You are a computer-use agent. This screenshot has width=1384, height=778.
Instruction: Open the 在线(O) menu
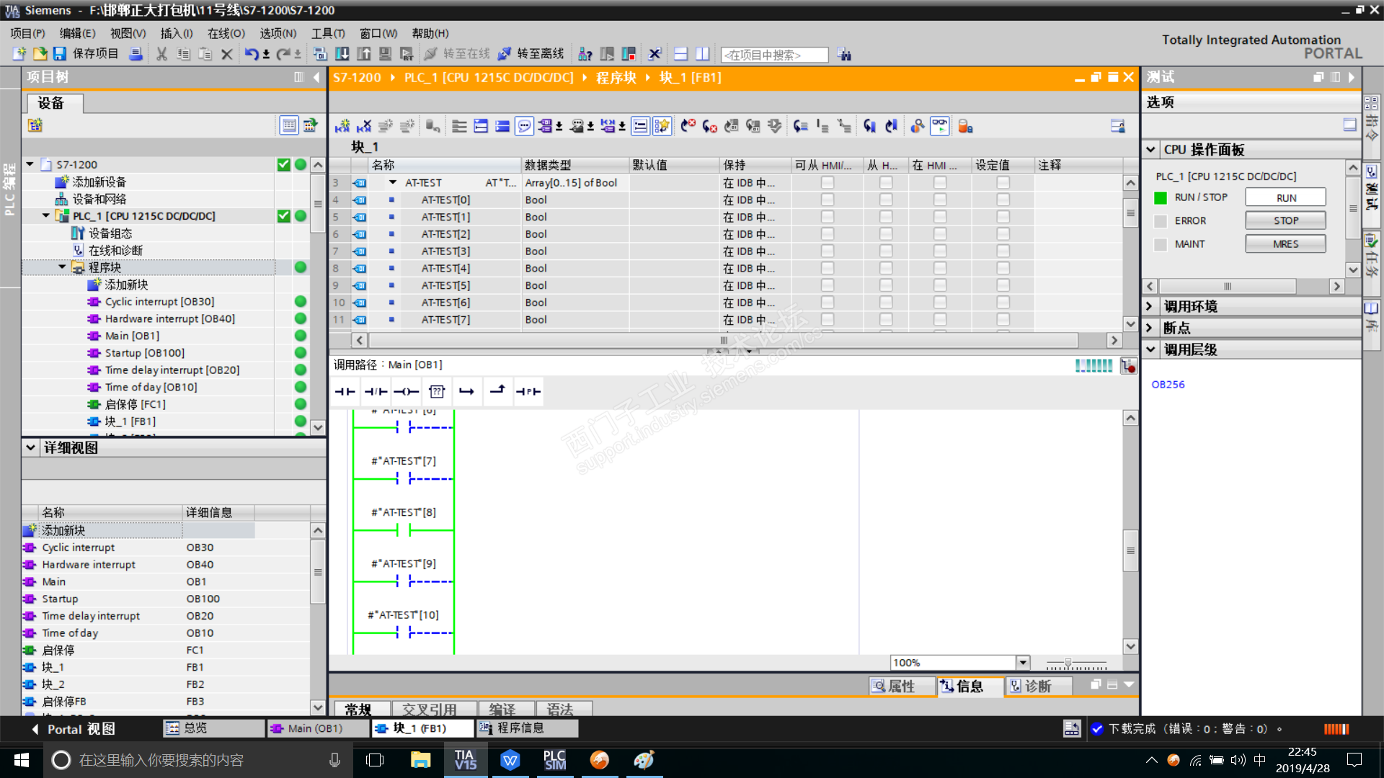pyautogui.click(x=226, y=33)
